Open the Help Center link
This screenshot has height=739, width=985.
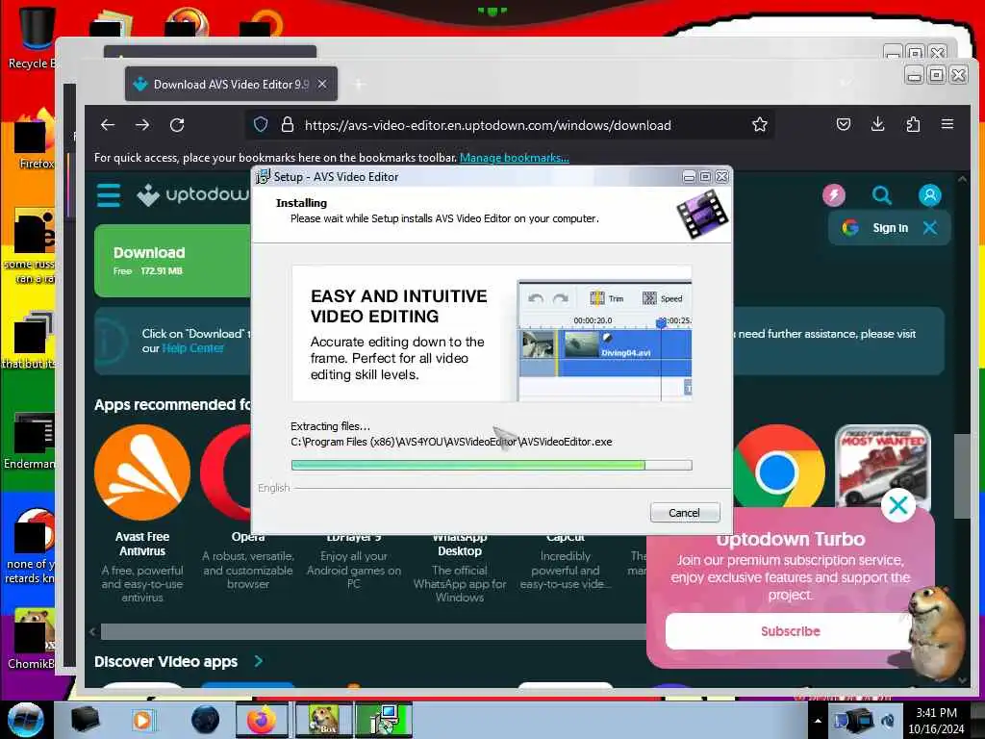tap(192, 348)
